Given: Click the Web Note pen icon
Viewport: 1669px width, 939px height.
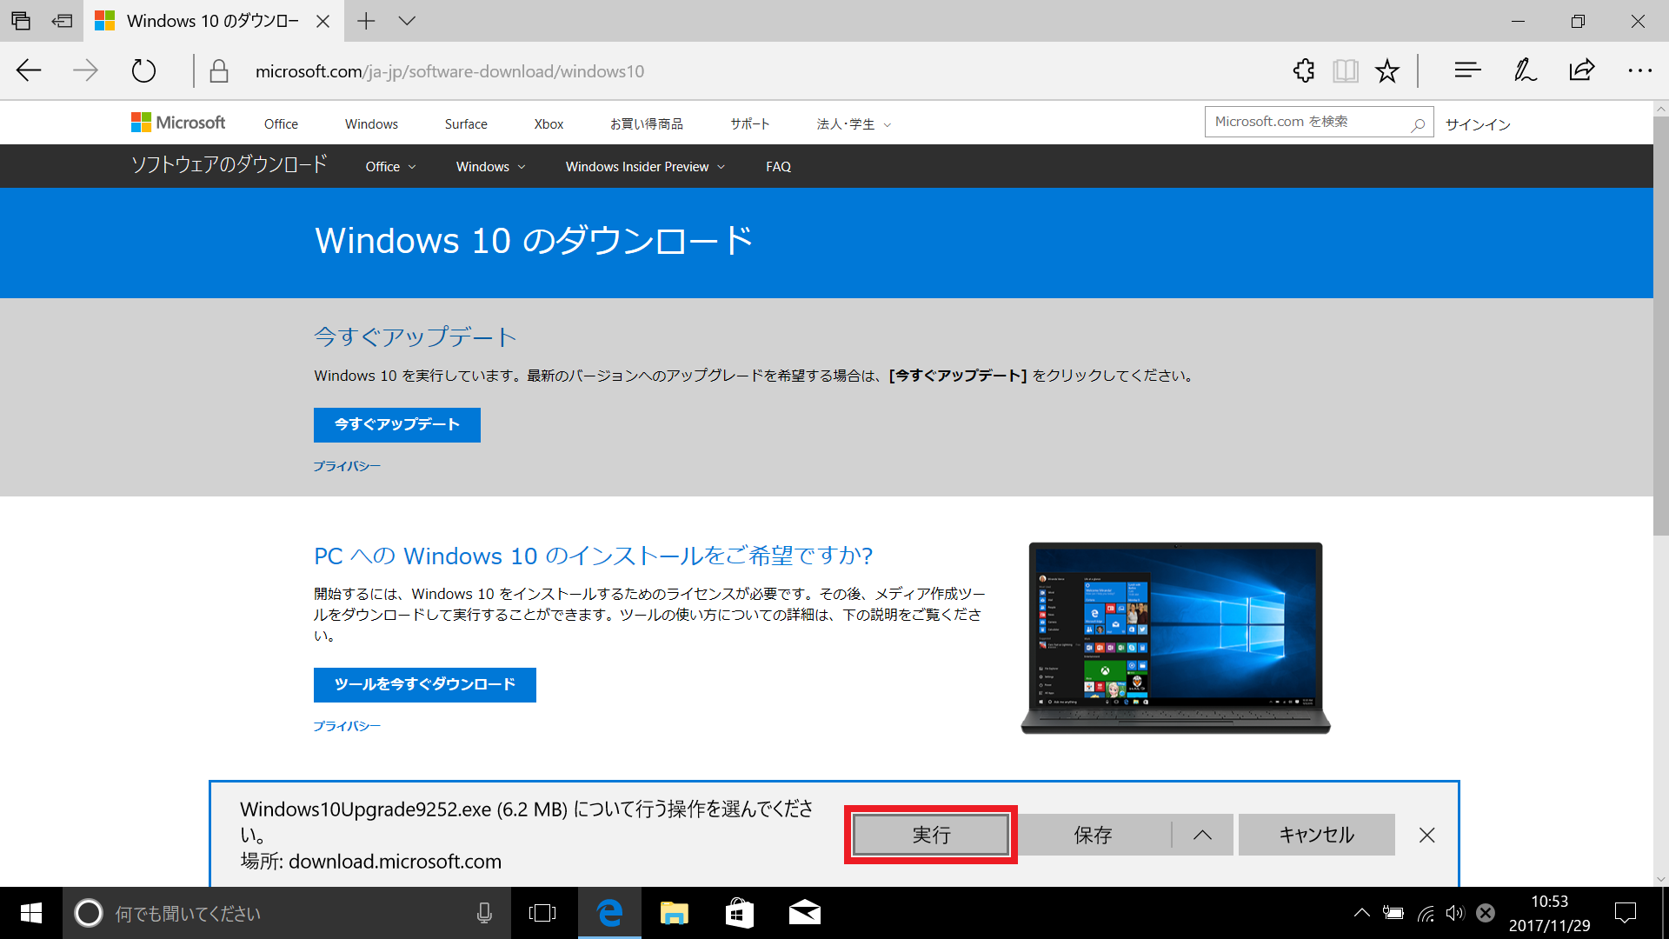Looking at the screenshot, I should 1525,70.
